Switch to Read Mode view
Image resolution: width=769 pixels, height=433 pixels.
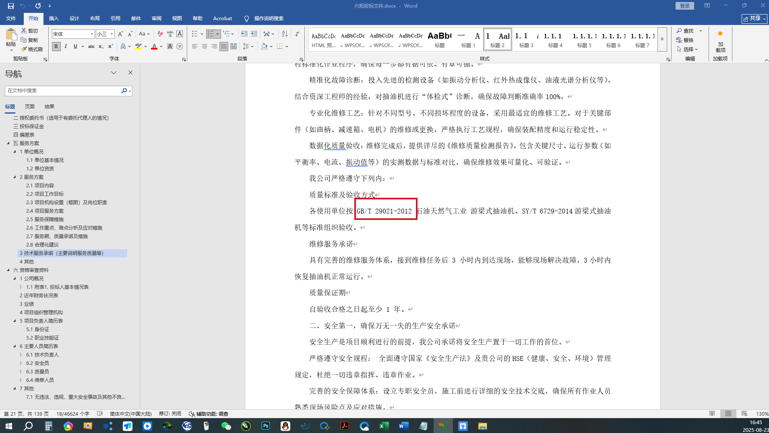[712, 414]
